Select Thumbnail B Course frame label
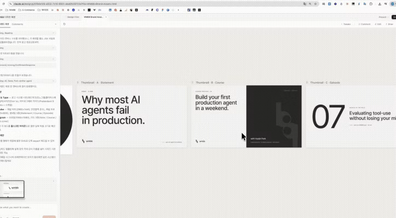The image size is (396, 218). 210,83
